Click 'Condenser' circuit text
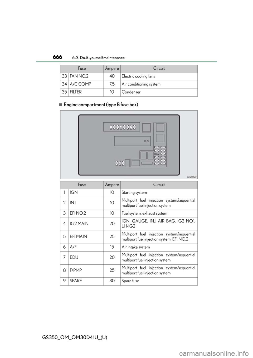The image size is (253, 358). [x=131, y=92]
